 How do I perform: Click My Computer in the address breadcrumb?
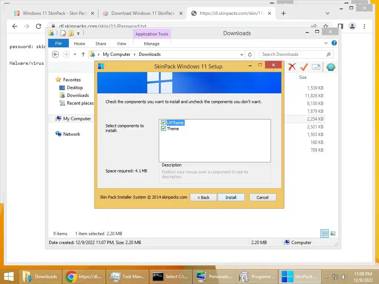(x=117, y=54)
